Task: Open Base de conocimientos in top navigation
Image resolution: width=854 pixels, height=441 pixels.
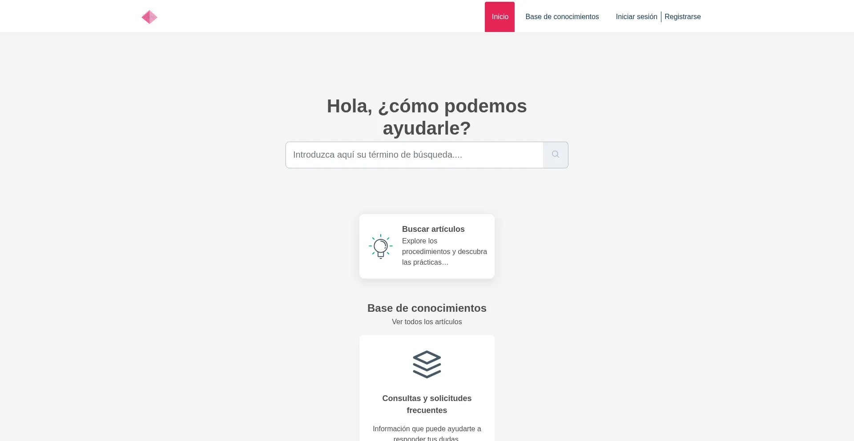Action: [x=562, y=17]
